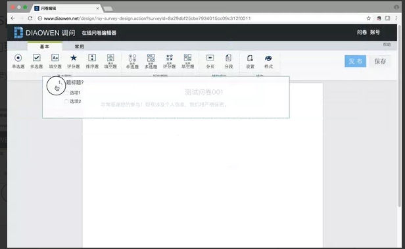
Task: Open the 帮助 help link
Action: pyautogui.click(x=387, y=45)
